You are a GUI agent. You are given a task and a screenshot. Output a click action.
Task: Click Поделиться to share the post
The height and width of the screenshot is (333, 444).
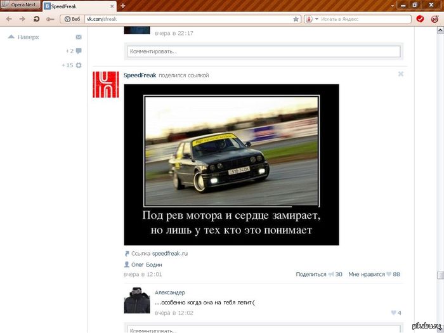[x=311, y=274]
